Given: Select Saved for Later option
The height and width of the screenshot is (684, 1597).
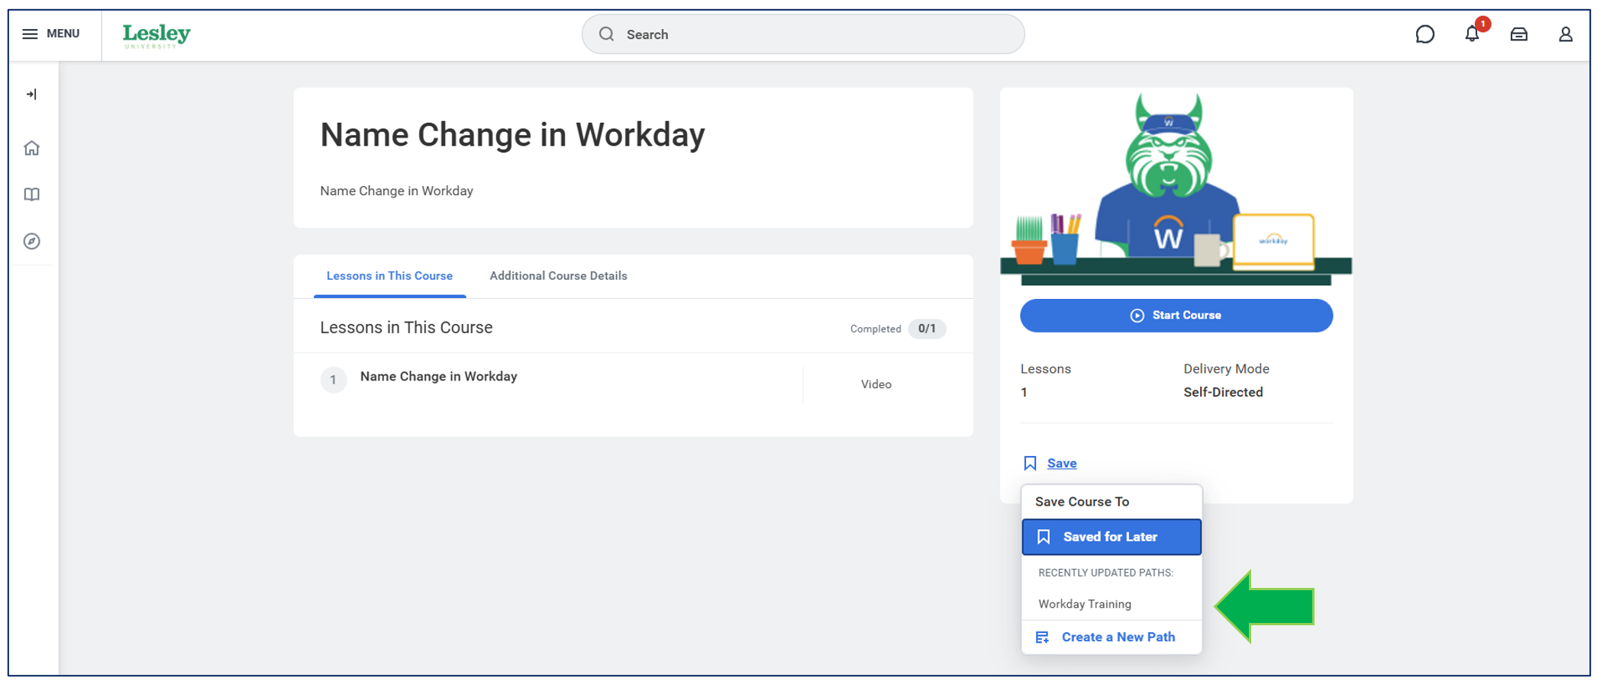Looking at the screenshot, I should (1111, 537).
